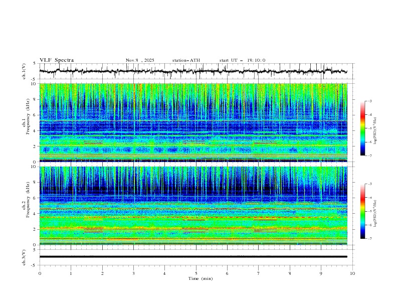Click time axis tick label "9"
The image size is (397, 307).
coord(321,273)
